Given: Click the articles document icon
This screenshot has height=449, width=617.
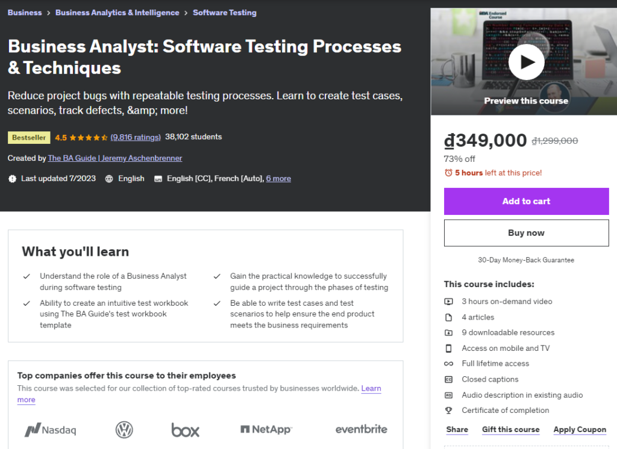Looking at the screenshot, I should pyautogui.click(x=448, y=317).
